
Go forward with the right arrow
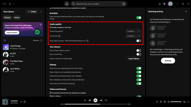point(14,4)
